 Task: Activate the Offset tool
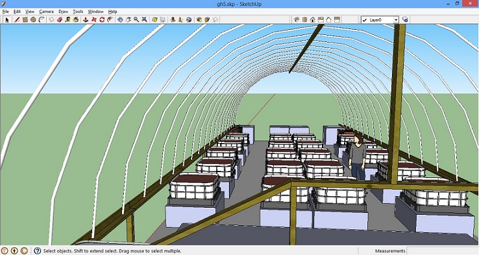[x=110, y=19]
